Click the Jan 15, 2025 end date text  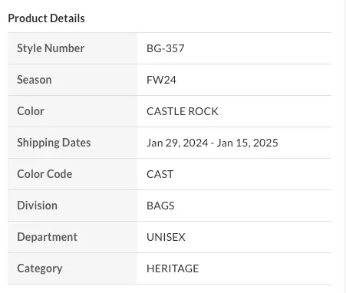point(247,143)
